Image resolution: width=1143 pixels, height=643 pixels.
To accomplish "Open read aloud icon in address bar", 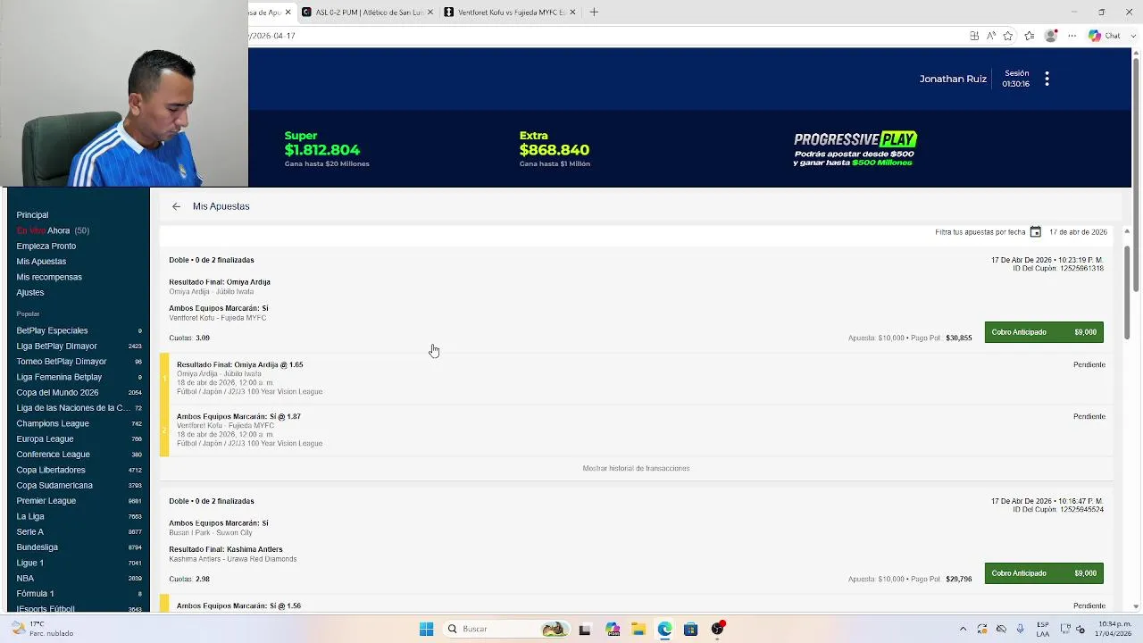I will pos(991,36).
